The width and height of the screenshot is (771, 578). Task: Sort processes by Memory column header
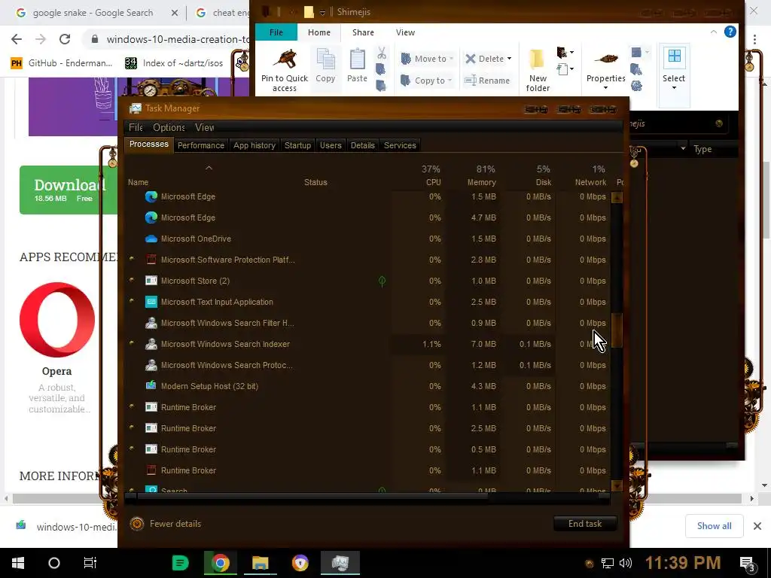[x=481, y=175]
